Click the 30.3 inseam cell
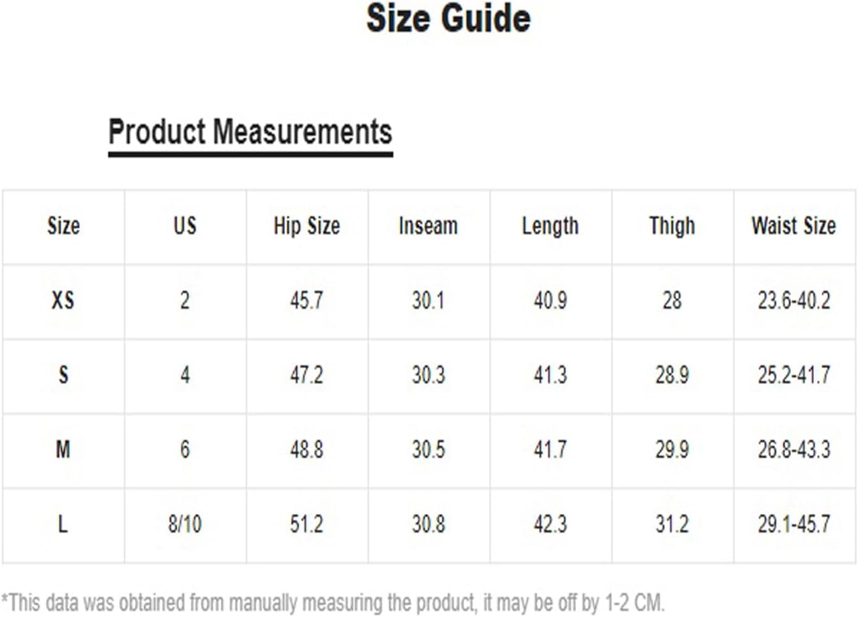Viewport: 858px width, 617px height. click(x=428, y=375)
